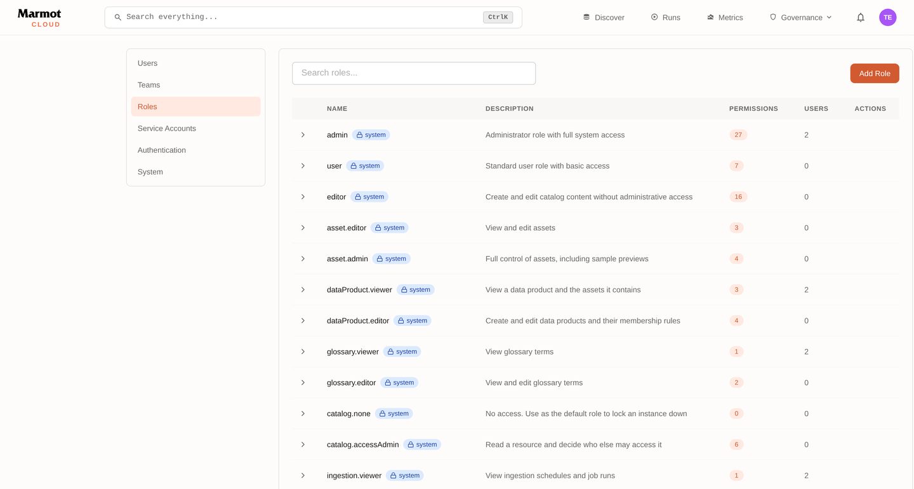This screenshot has width=914, height=489.
Task: Select the active Roles sidebar item
Action: (x=195, y=107)
